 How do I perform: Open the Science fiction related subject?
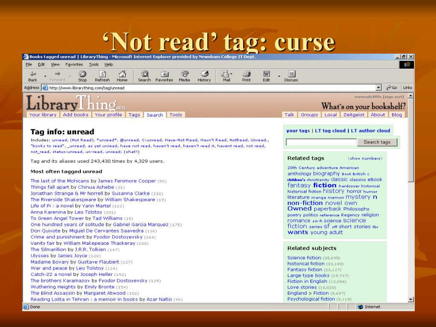pos(304,258)
